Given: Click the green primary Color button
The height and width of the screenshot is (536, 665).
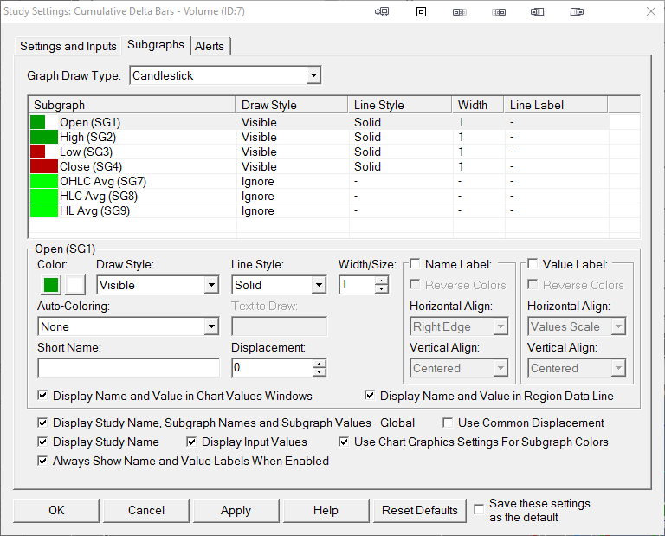Looking at the screenshot, I should 51,285.
